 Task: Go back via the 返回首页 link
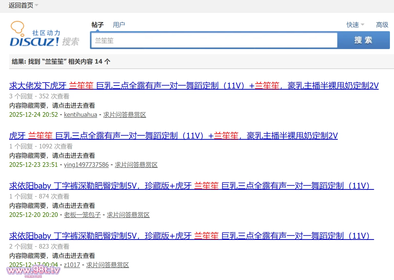pyautogui.click(x=21, y=5)
